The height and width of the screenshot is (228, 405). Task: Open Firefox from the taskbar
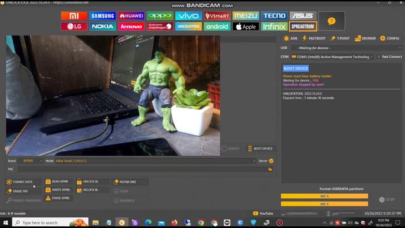175,222
